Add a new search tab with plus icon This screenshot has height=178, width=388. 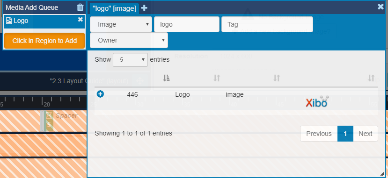point(144,8)
